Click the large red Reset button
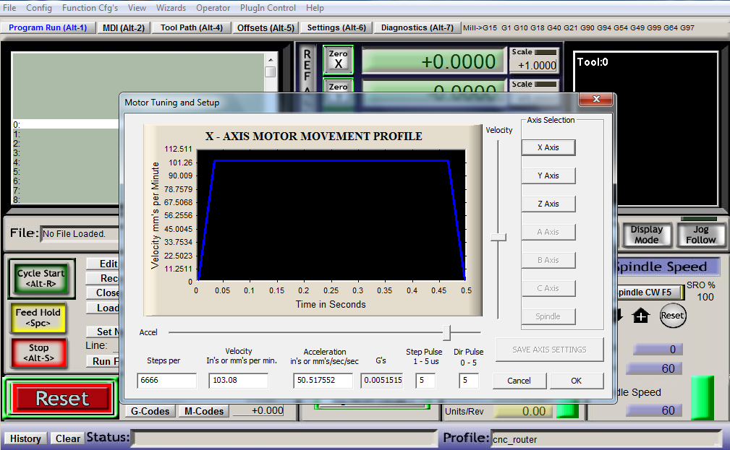 pyautogui.click(x=61, y=398)
